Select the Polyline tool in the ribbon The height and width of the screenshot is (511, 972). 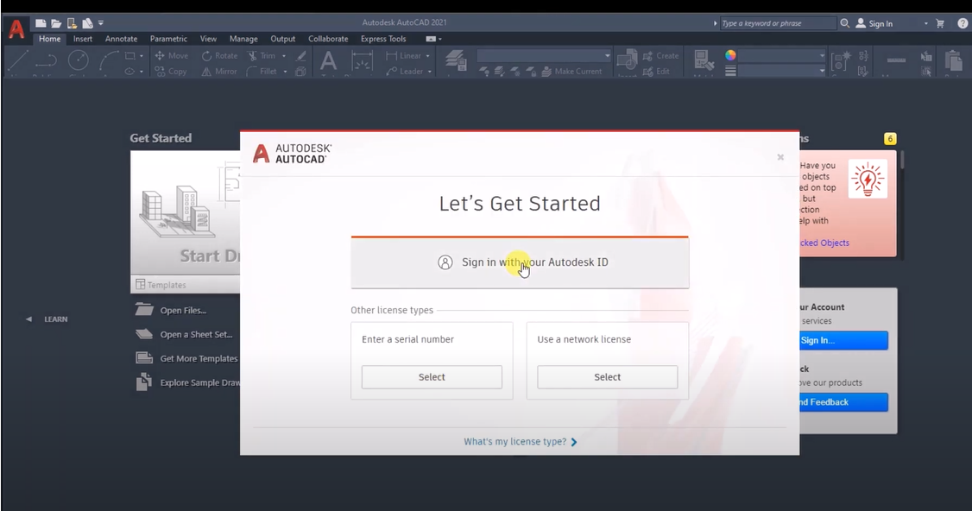[x=47, y=60]
